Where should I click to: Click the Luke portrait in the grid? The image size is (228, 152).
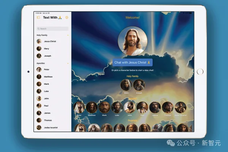[x=117, y=108]
